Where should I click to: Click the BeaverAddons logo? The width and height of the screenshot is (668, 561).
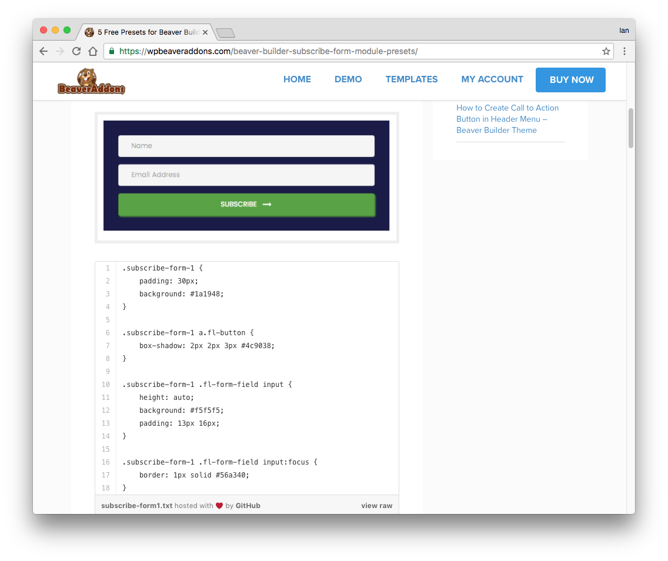pyautogui.click(x=91, y=81)
